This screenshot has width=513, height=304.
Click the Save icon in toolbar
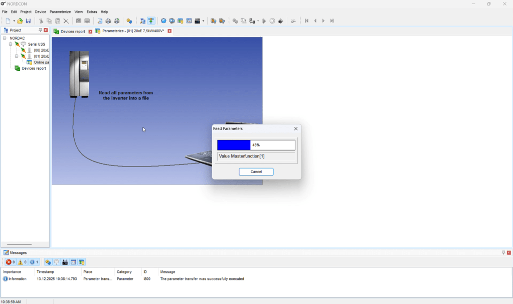pos(29,21)
